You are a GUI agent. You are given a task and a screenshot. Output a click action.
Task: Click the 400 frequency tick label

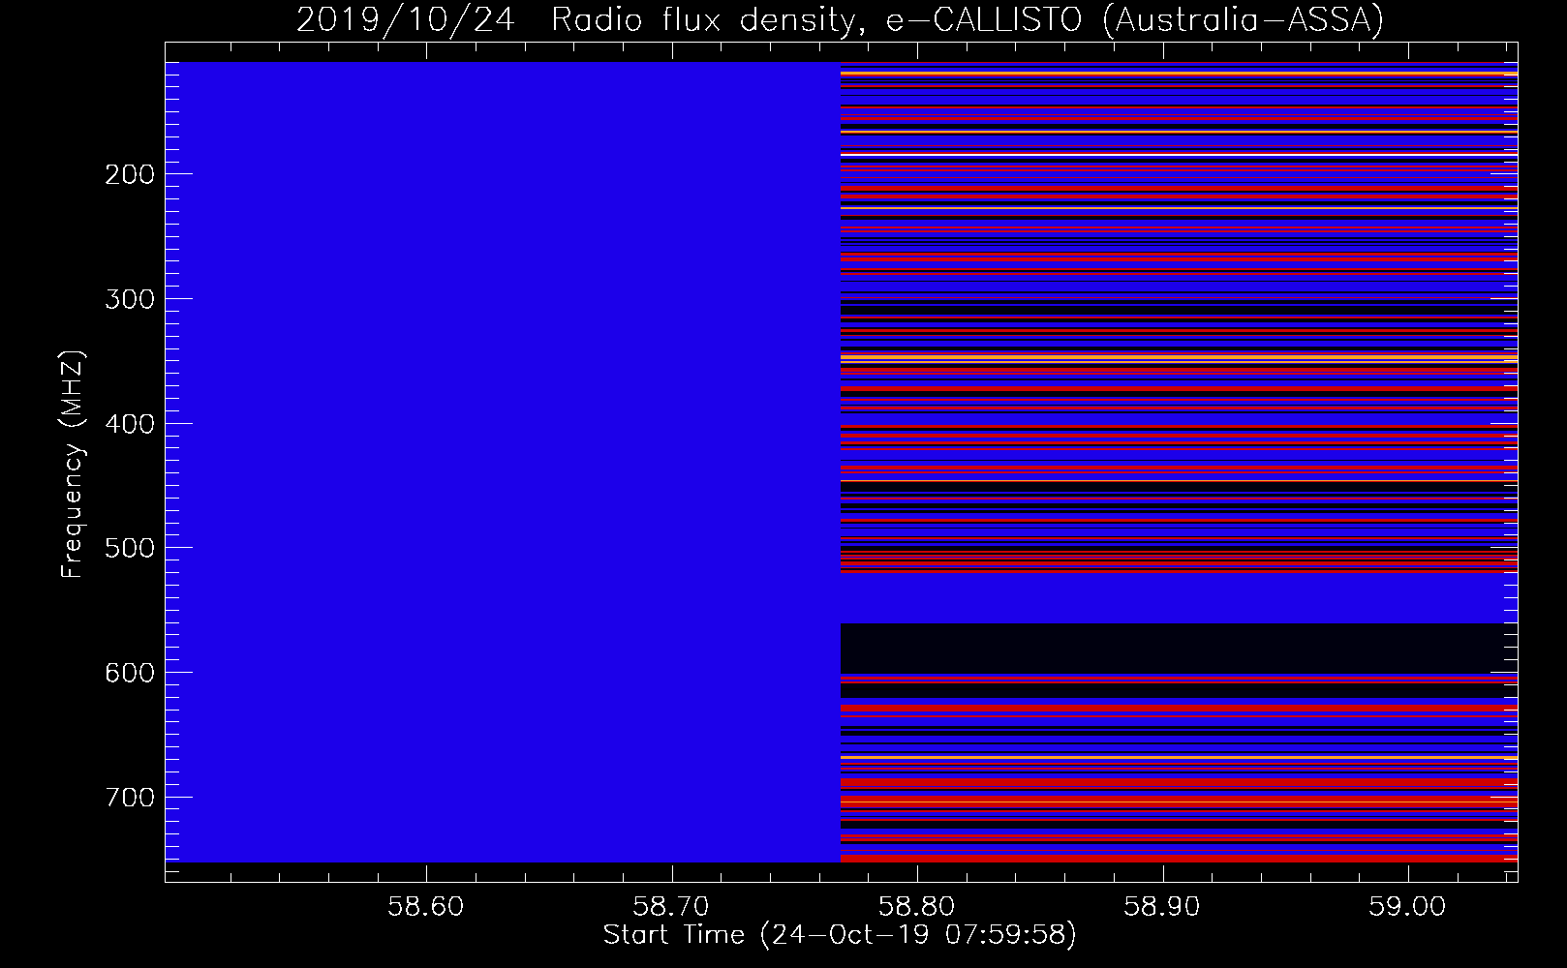130,423
